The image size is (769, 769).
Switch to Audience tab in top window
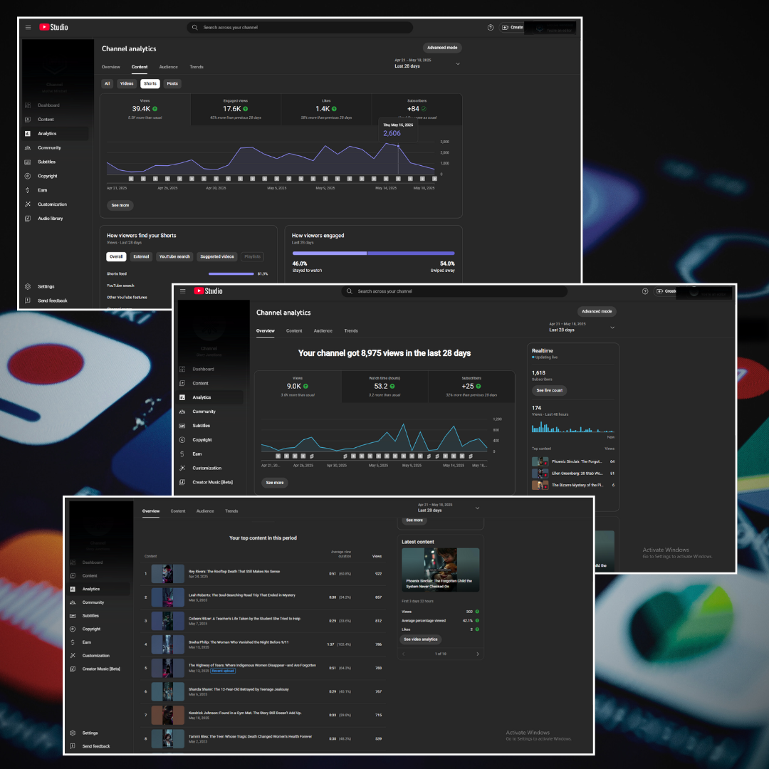click(x=169, y=67)
